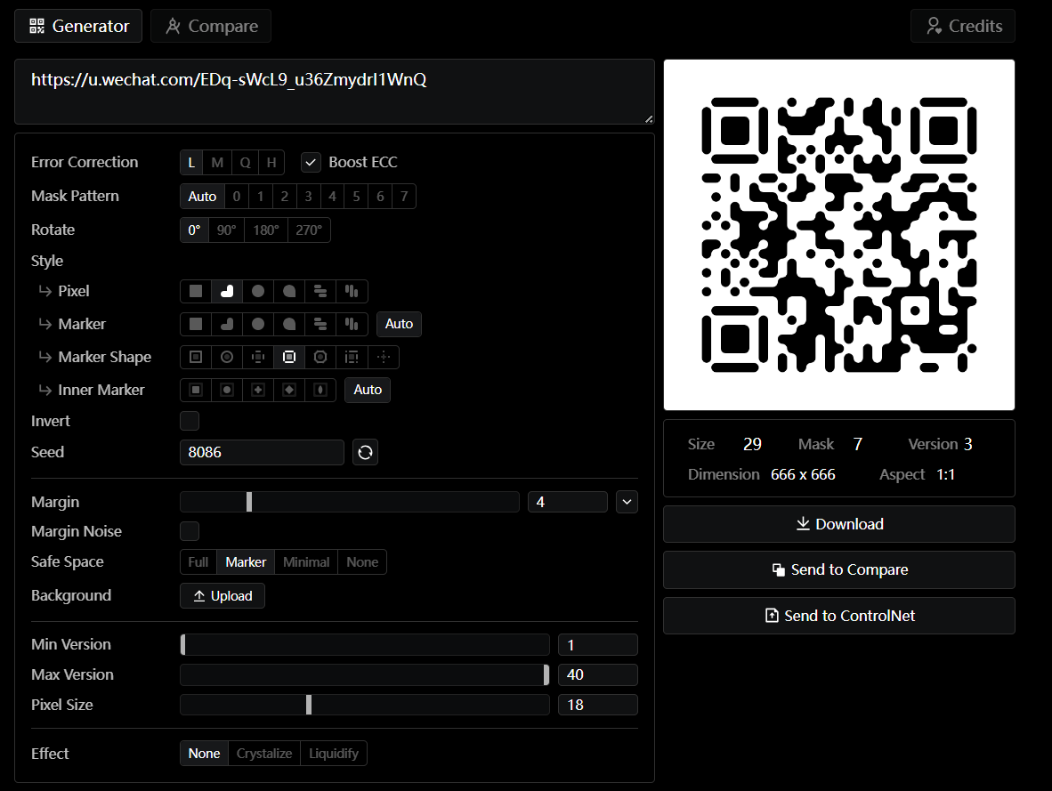Screen dimensions: 1052x791
Task: Select Mask Pattern 5
Action: pyautogui.click(x=356, y=197)
